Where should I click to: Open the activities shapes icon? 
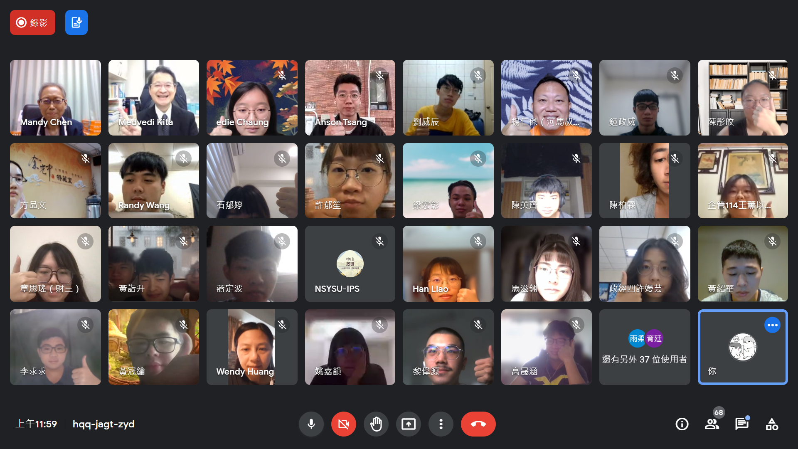(772, 424)
